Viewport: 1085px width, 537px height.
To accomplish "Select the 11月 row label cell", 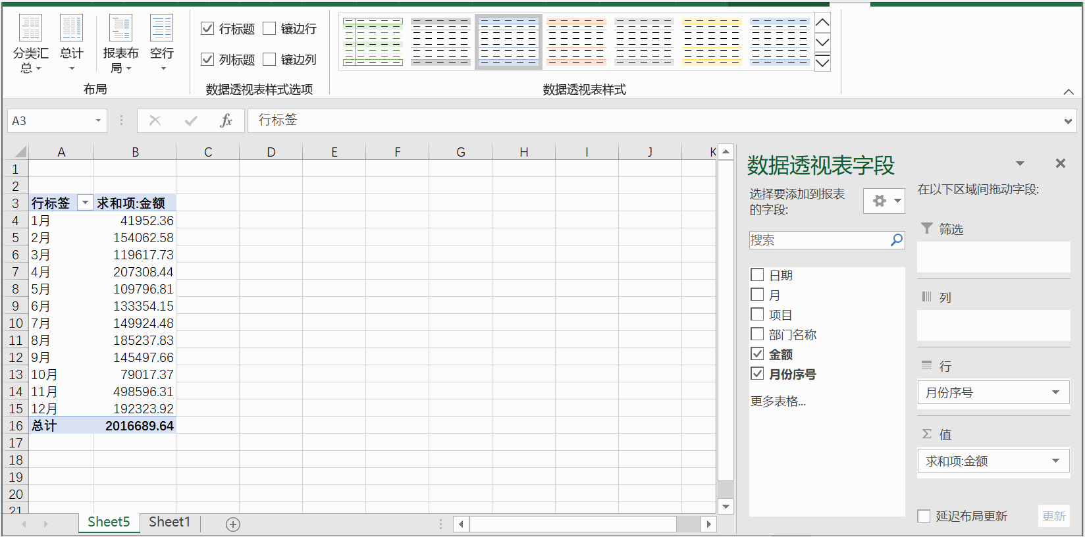I will click(61, 392).
